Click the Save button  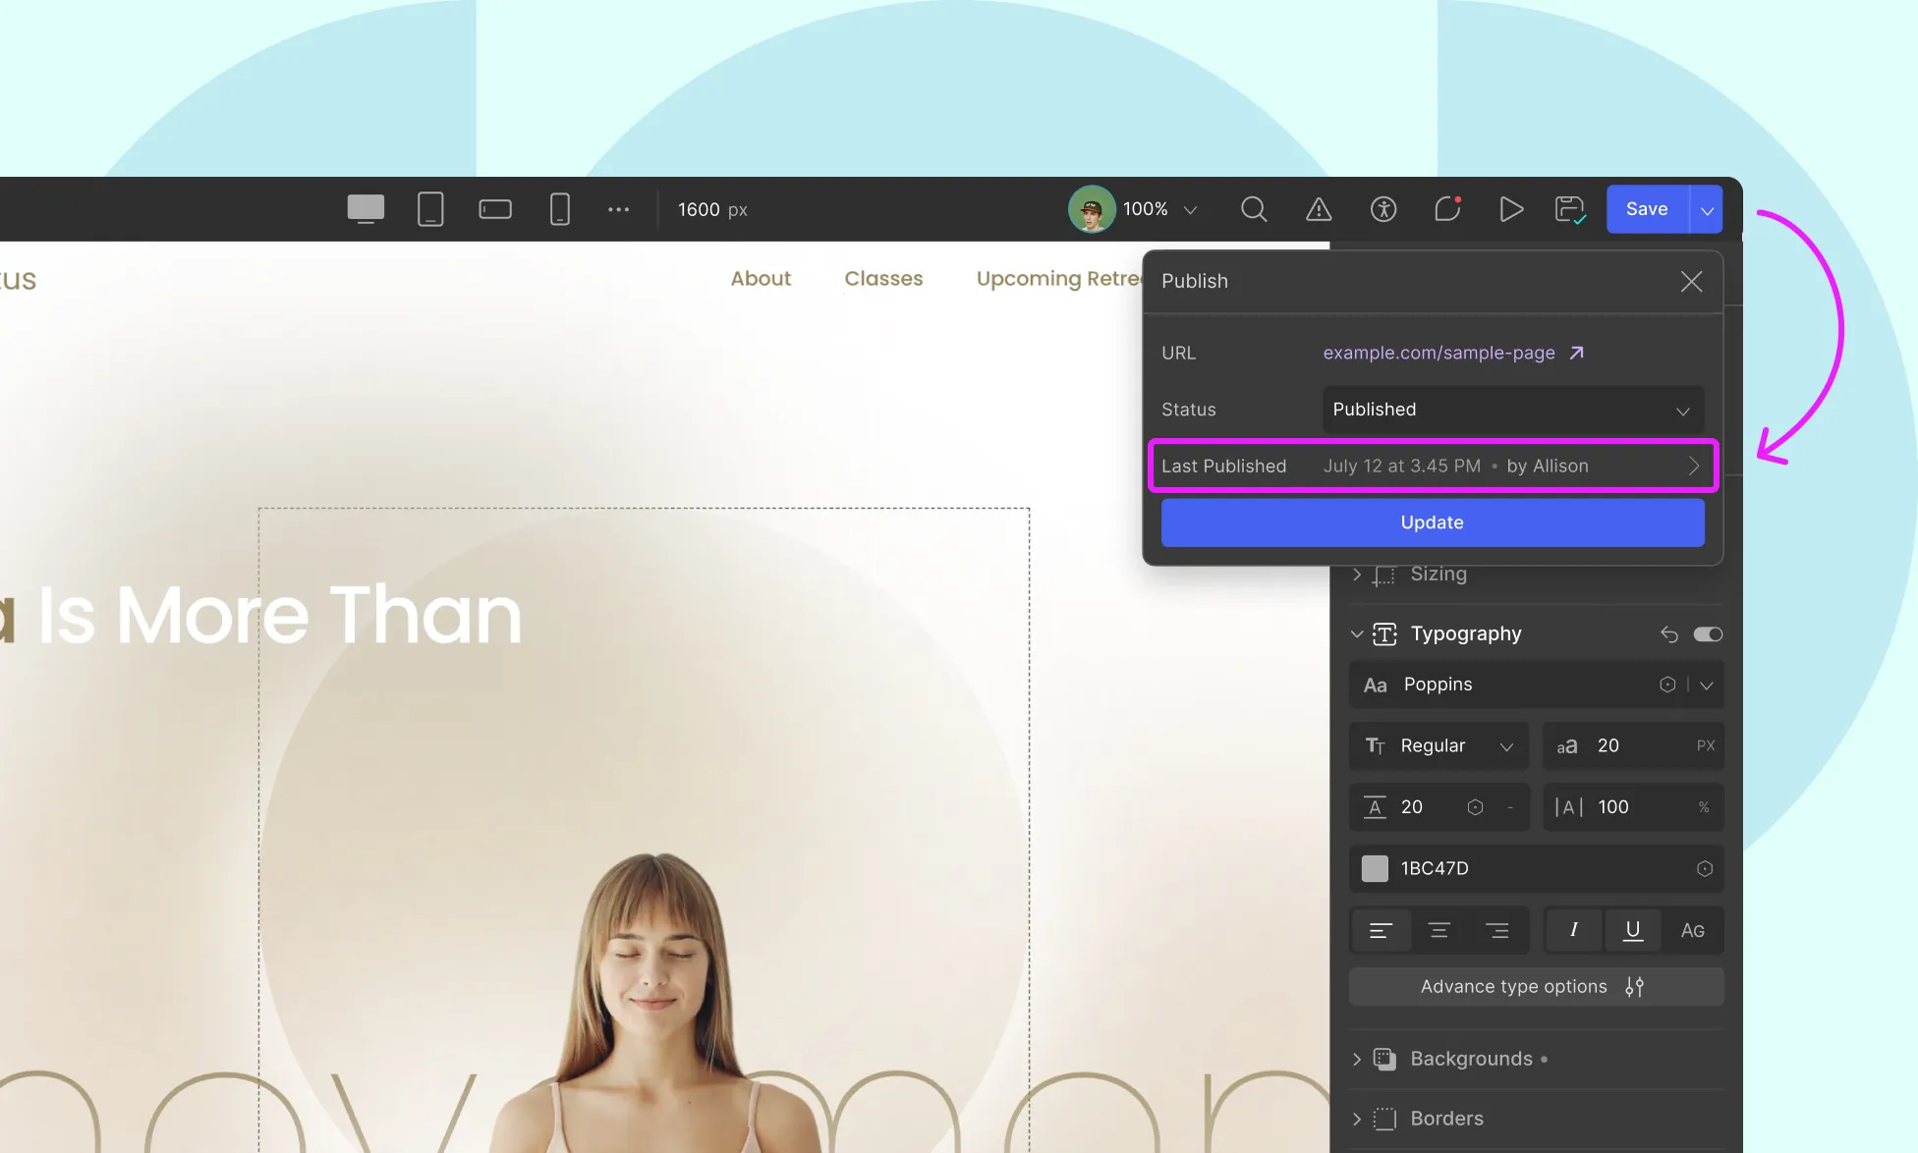[1647, 209]
